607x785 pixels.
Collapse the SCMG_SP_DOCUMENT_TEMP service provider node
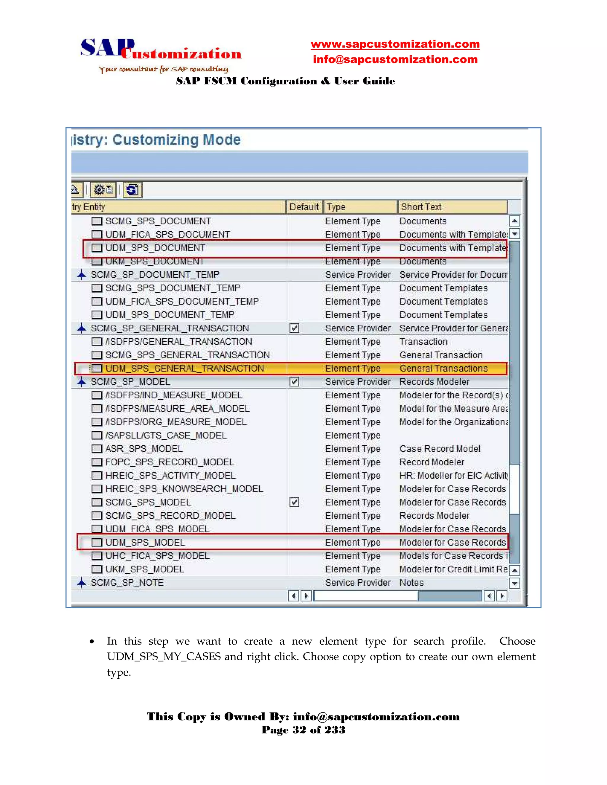(x=82, y=275)
